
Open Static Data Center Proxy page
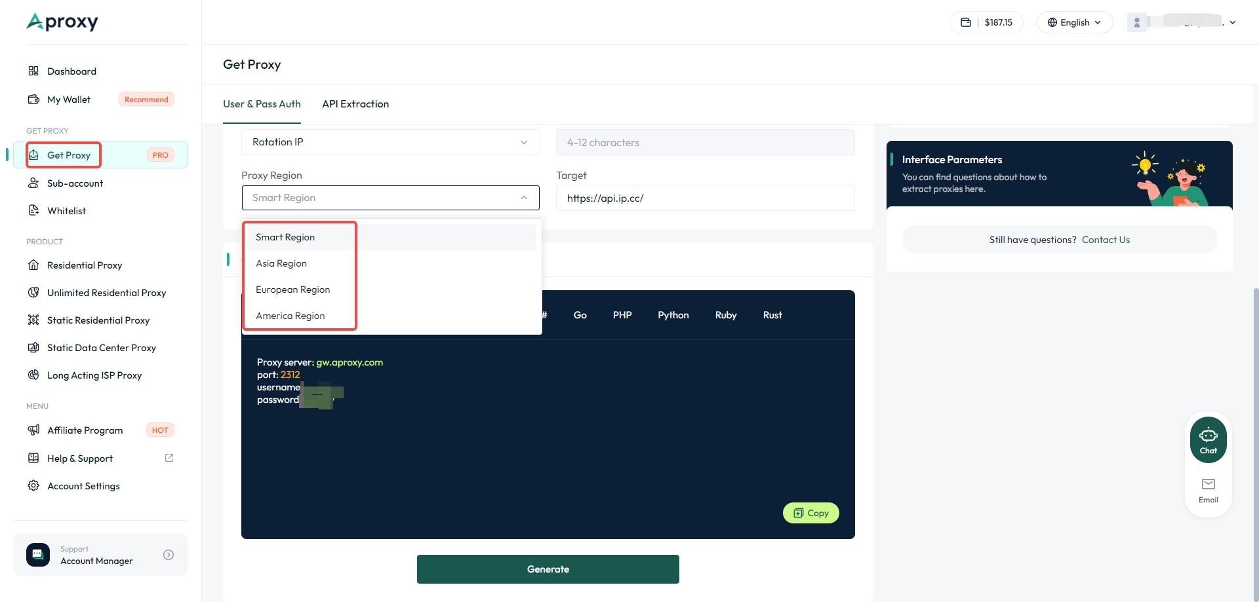click(102, 348)
